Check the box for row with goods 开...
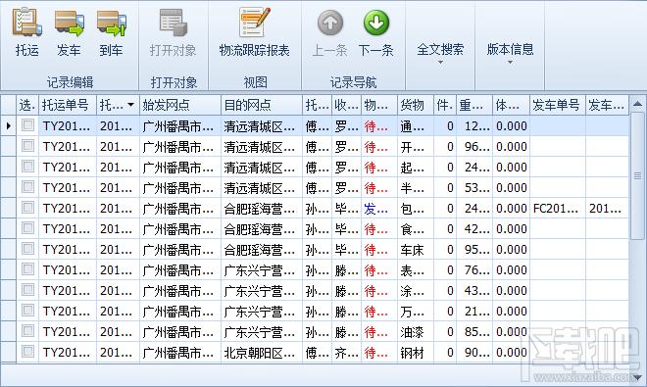The width and height of the screenshot is (647, 387). (x=28, y=146)
